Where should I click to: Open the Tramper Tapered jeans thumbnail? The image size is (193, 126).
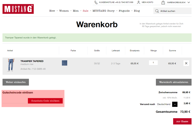tap(11, 65)
